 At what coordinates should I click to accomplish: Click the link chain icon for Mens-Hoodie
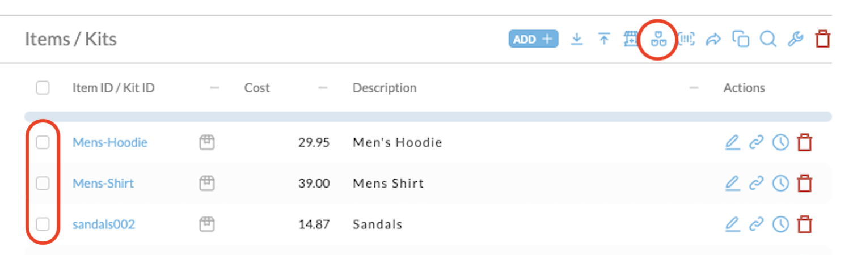pos(757,142)
